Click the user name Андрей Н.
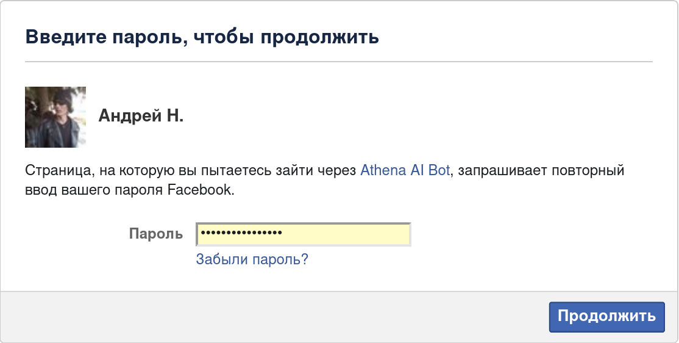Viewport: 679px width, 343px height. click(x=141, y=116)
